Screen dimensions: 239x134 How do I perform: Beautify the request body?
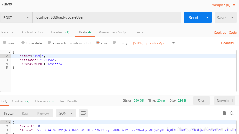point(228,43)
